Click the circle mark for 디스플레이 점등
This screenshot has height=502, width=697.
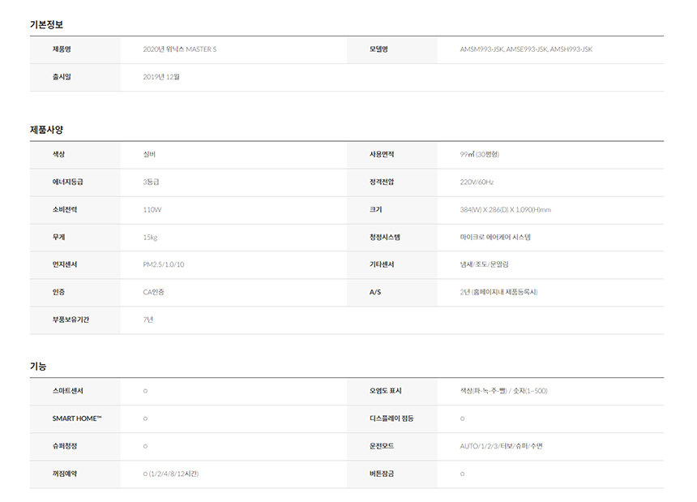click(462, 418)
